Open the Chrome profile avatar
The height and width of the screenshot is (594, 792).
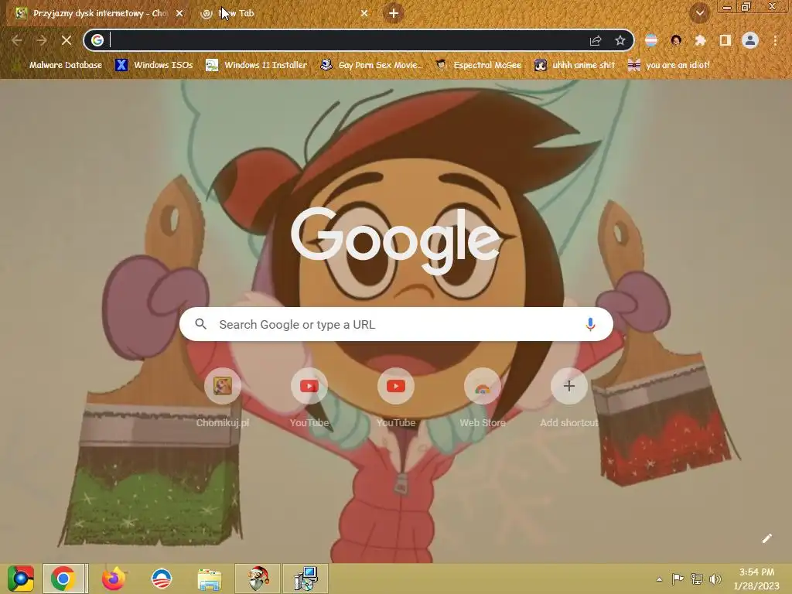click(x=750, y=40)
